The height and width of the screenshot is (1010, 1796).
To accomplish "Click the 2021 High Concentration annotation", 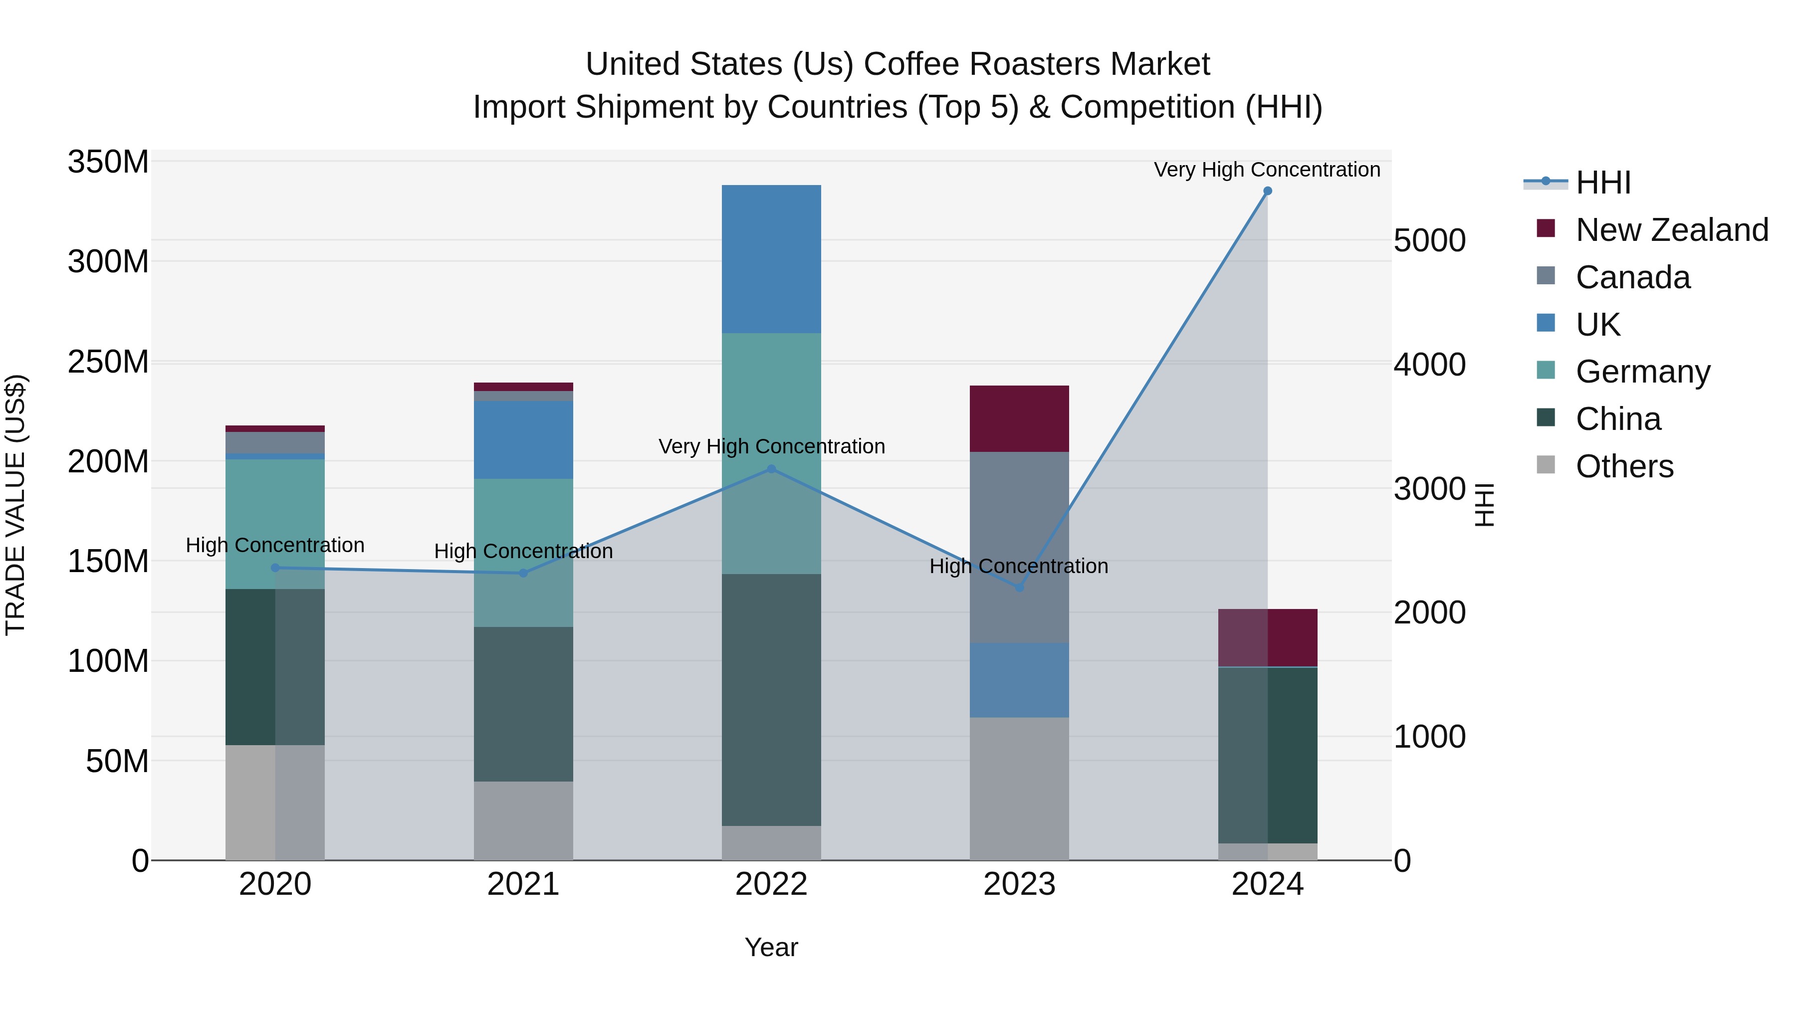I will pos(524,551).
